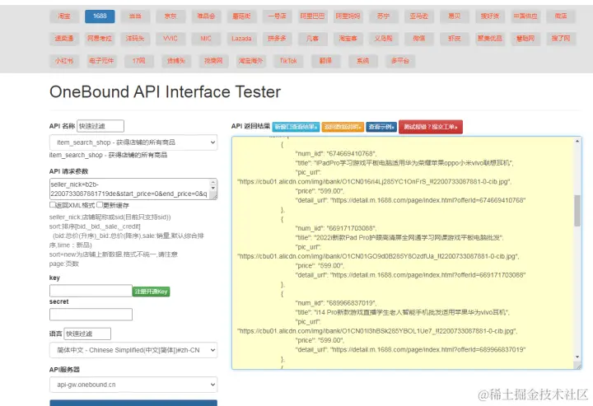Choose the 一号店 platform tab

[x=278, y=16]
